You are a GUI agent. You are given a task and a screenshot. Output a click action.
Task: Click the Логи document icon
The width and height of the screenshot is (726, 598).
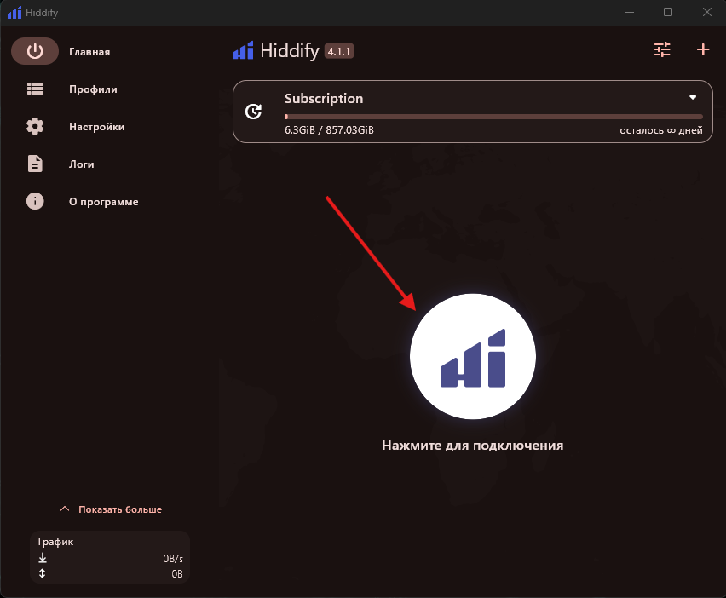pyautogui.click(x=35, y=164)
